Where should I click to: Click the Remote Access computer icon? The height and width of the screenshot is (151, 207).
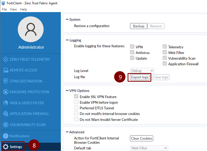[x=6, y=70]
